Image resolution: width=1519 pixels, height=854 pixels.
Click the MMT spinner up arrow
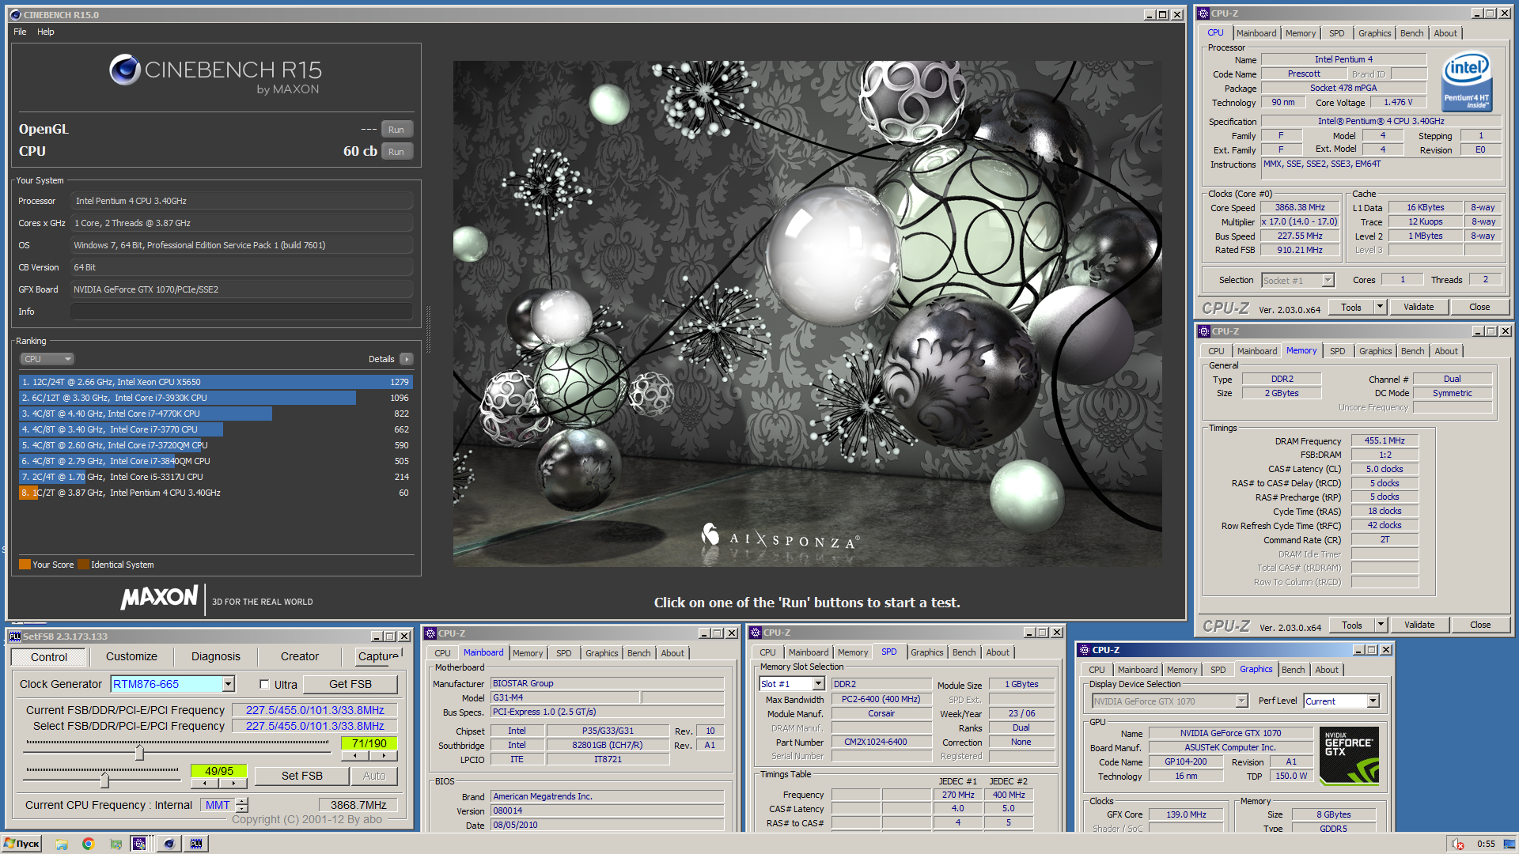(x=242, y=801)
